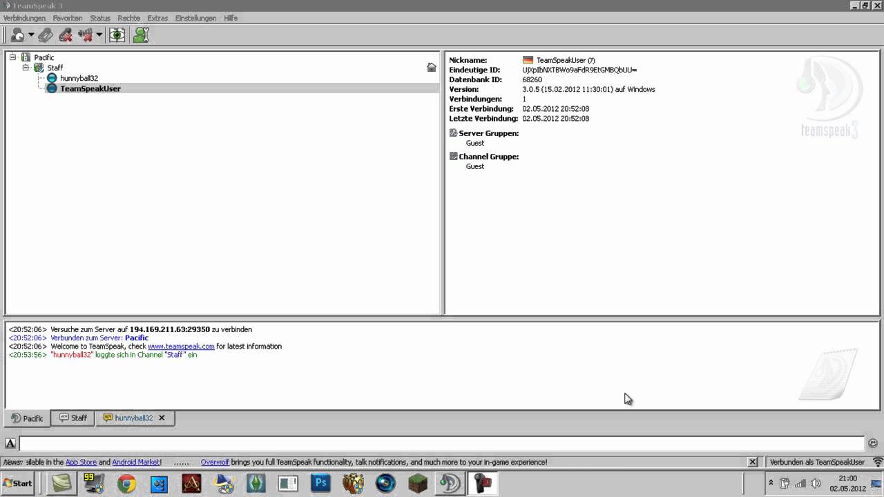
Task: Toggle the channel subscription eye icon
Action: [x=117, y=35]
